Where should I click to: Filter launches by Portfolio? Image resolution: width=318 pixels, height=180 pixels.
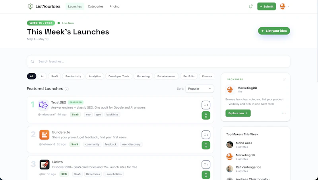[x=189, y=76]
